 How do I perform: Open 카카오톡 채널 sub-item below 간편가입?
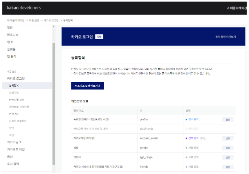[x=16, y=100]
